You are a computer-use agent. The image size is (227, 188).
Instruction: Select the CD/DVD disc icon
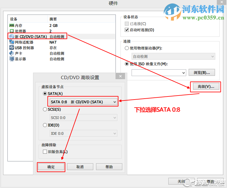tap(12, 36)
